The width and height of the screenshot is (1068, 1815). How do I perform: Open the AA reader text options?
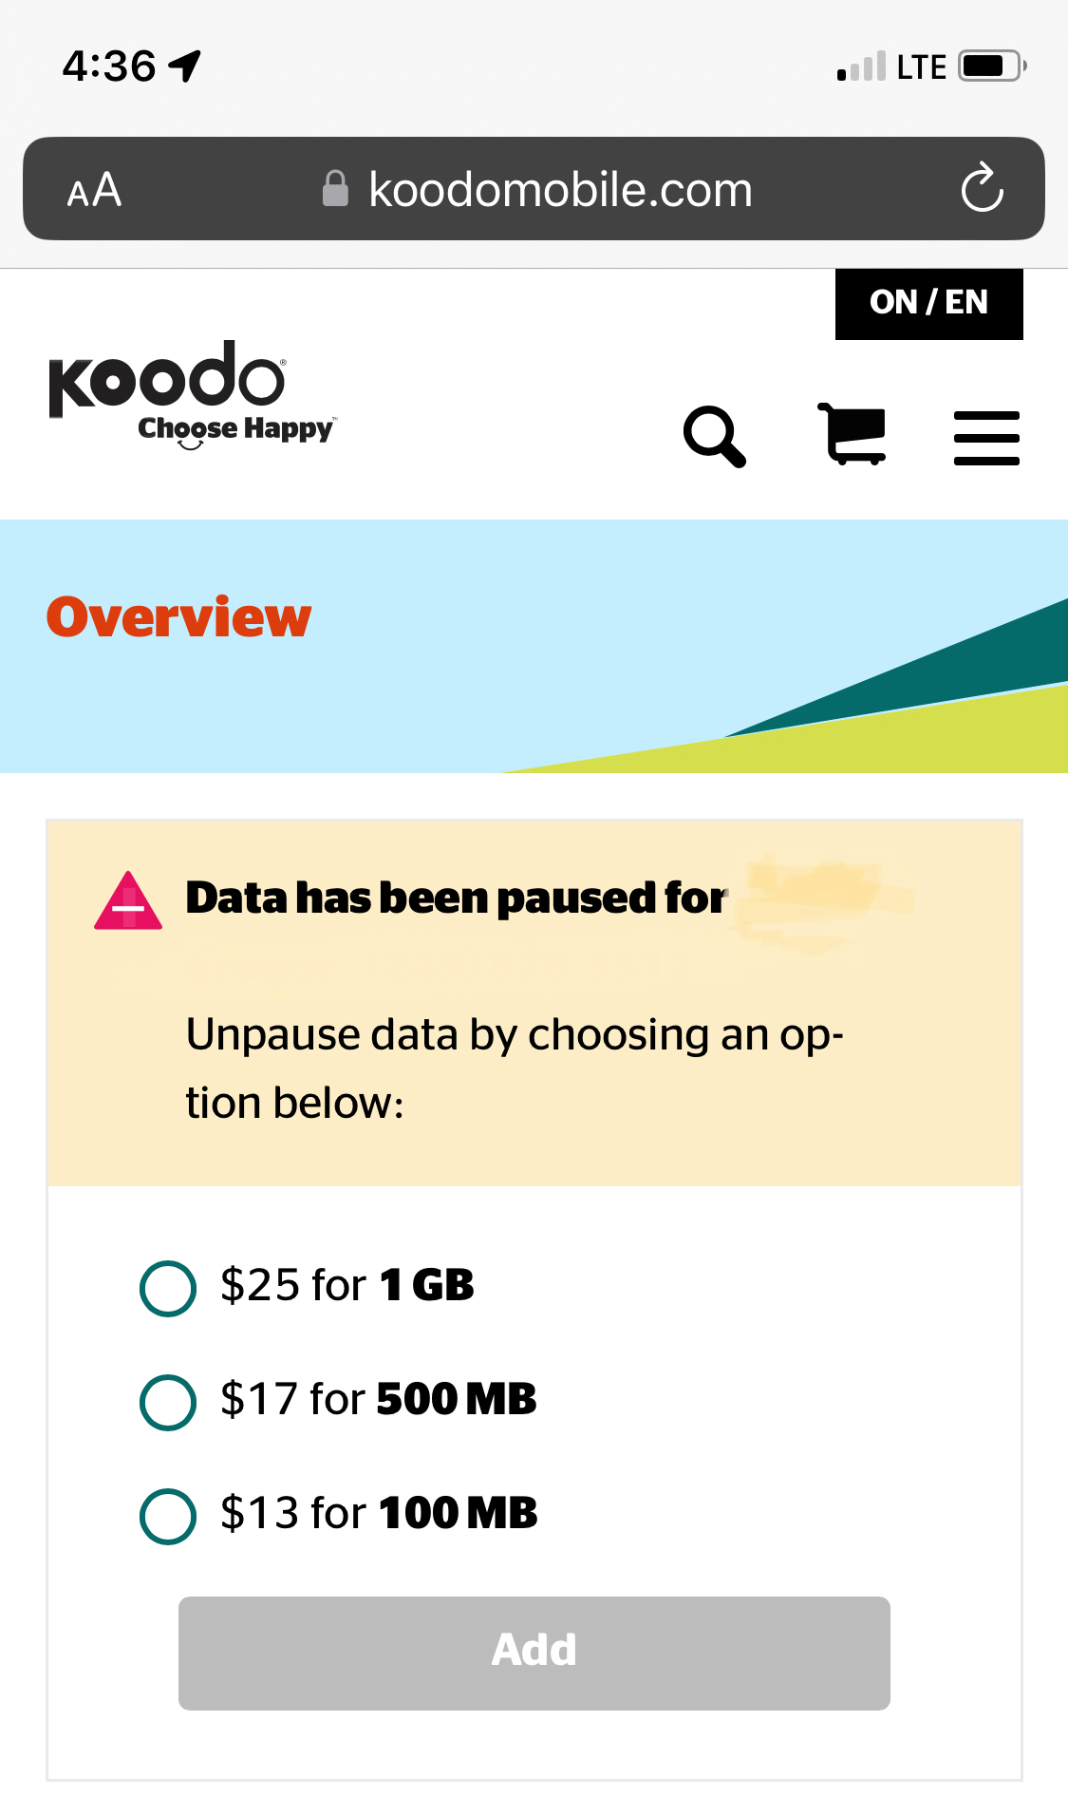tap(94, 190)
